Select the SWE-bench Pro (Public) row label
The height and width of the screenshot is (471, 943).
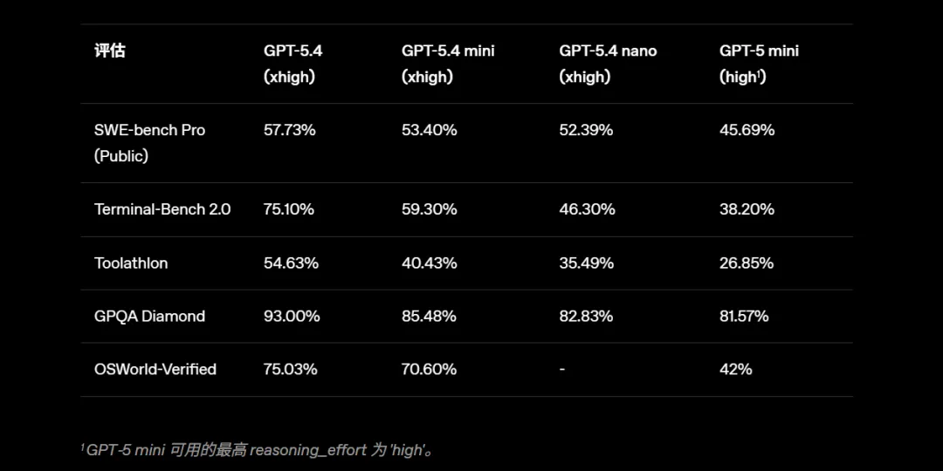(149, 143)
